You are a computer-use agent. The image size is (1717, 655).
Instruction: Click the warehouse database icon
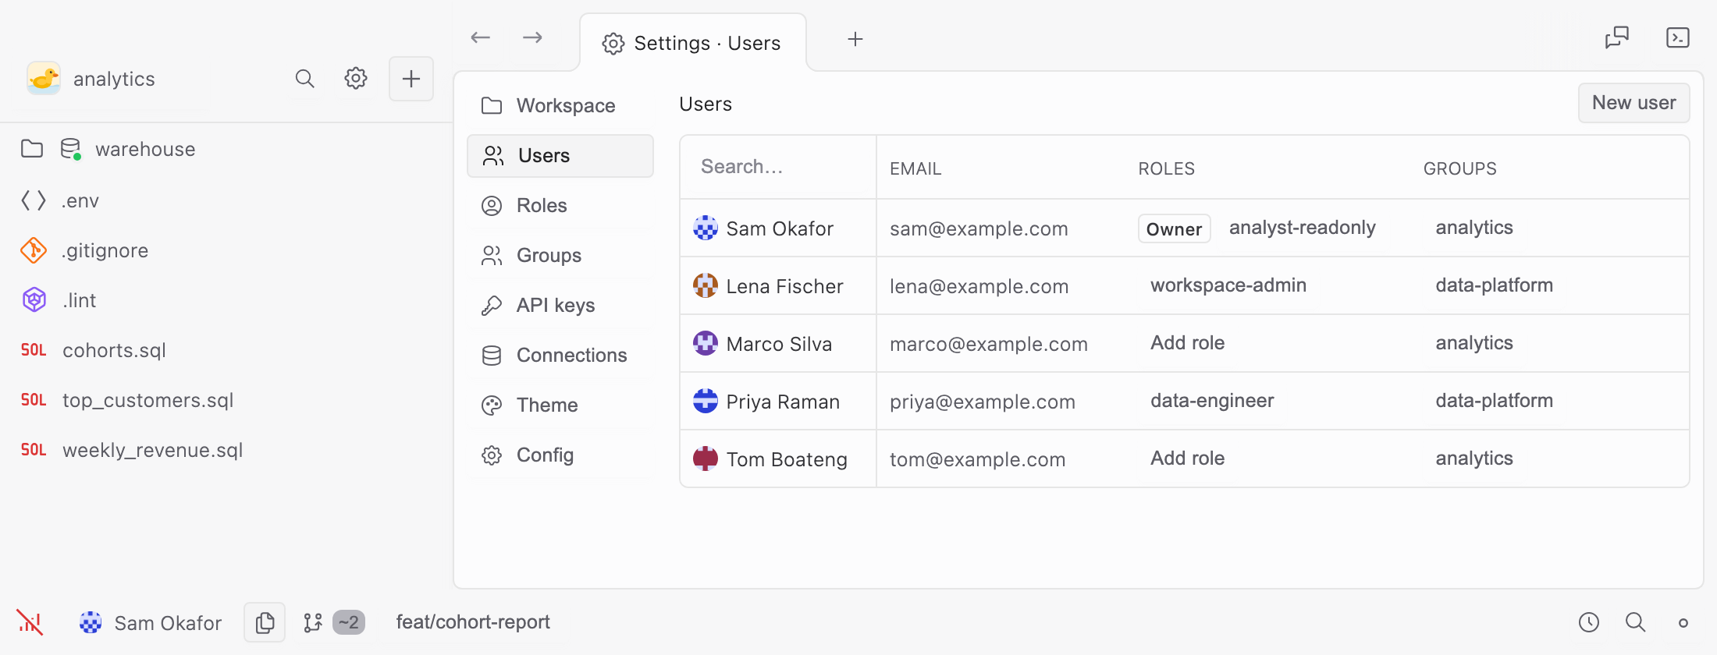pyautogui.click(x=71, y=149)
